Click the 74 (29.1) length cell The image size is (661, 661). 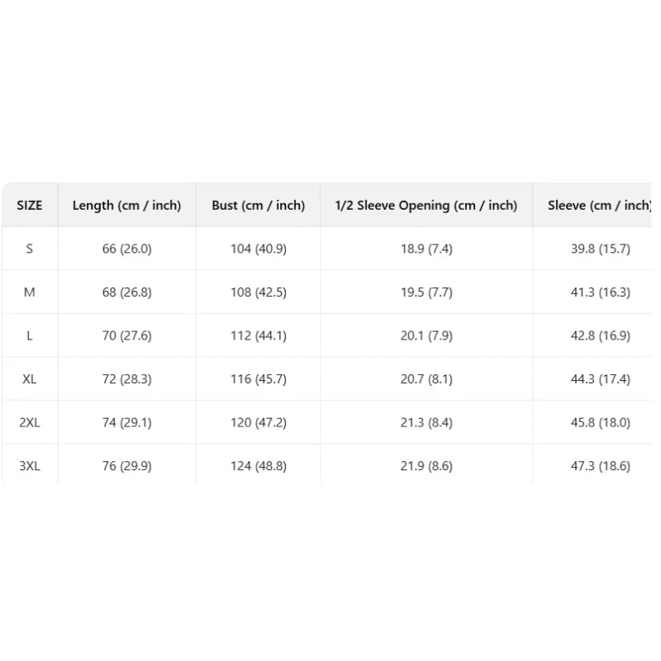point(127,422)
